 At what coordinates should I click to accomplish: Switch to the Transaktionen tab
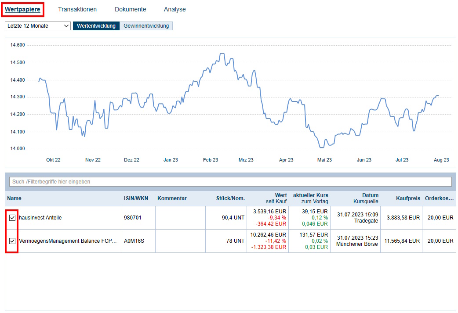tap(77, 9)
